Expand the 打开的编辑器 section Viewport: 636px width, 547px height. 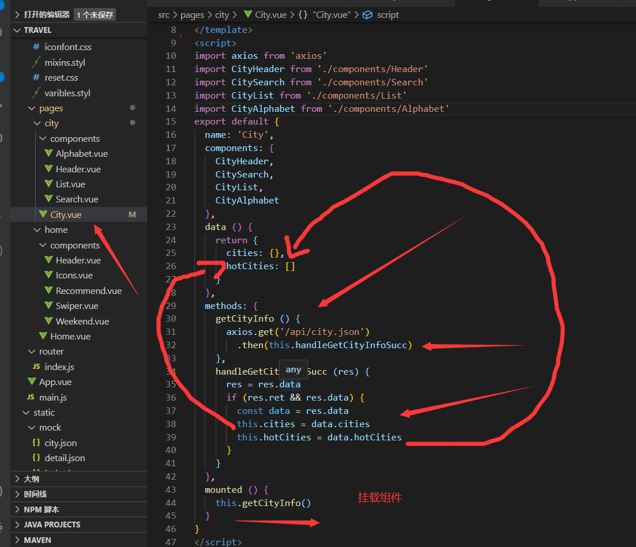click(x=47, y=14)
